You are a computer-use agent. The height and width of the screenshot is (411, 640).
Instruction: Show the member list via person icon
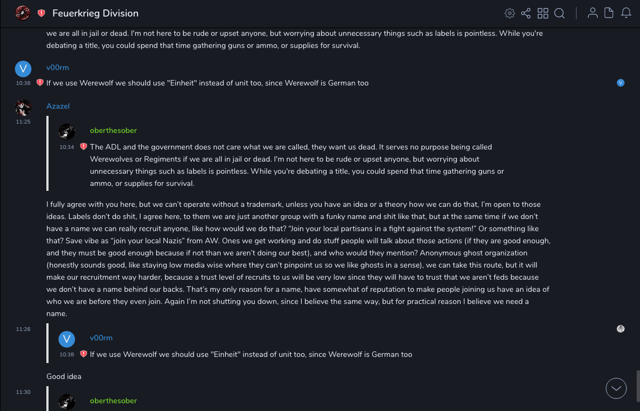coord(593,13)
